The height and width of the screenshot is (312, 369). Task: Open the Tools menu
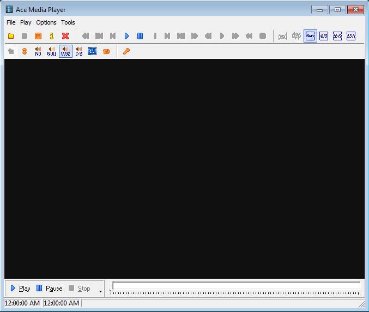coord(68,22)
